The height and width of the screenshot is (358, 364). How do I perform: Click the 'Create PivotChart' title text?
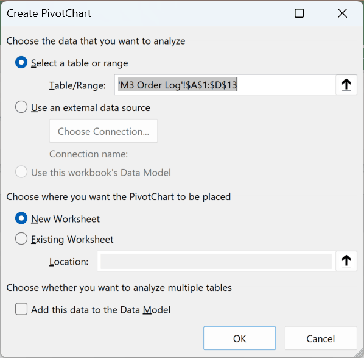(49, 13)
